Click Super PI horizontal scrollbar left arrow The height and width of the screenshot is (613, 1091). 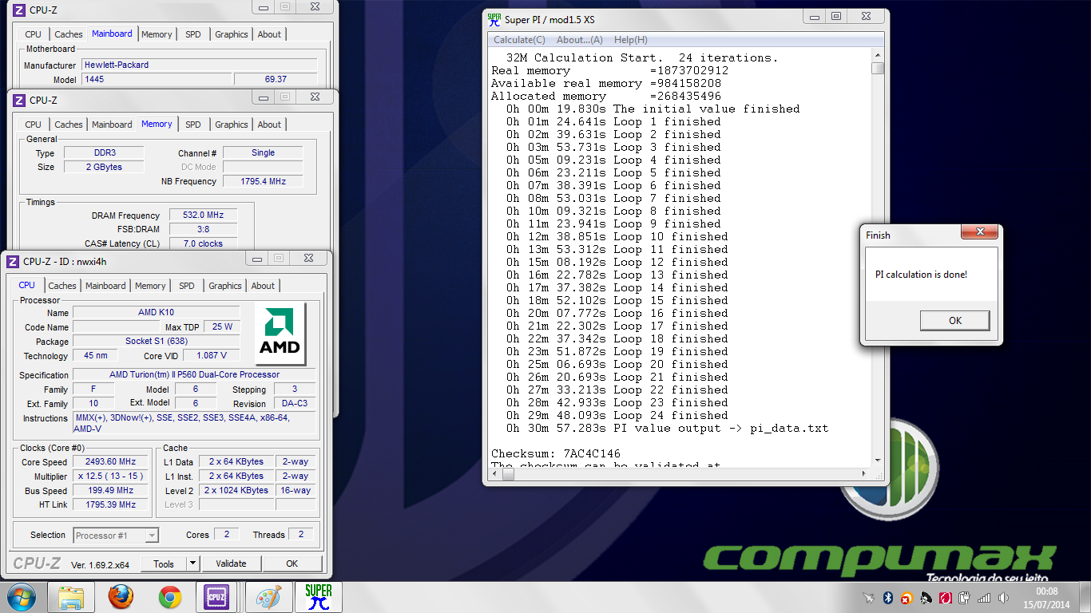click(x=495, y=475)
